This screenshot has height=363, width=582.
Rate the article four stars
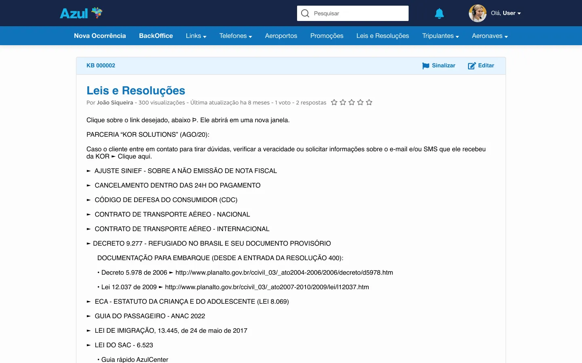coord(361,102)
